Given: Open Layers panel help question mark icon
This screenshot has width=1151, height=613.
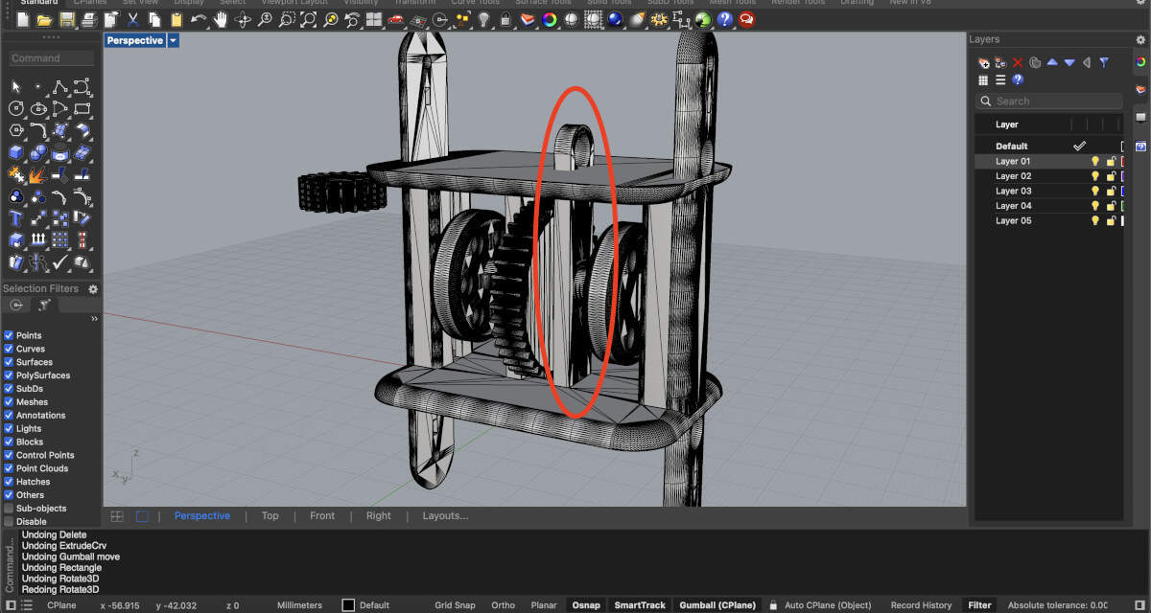Looking at the screenshot, I should click(1018, 79).
